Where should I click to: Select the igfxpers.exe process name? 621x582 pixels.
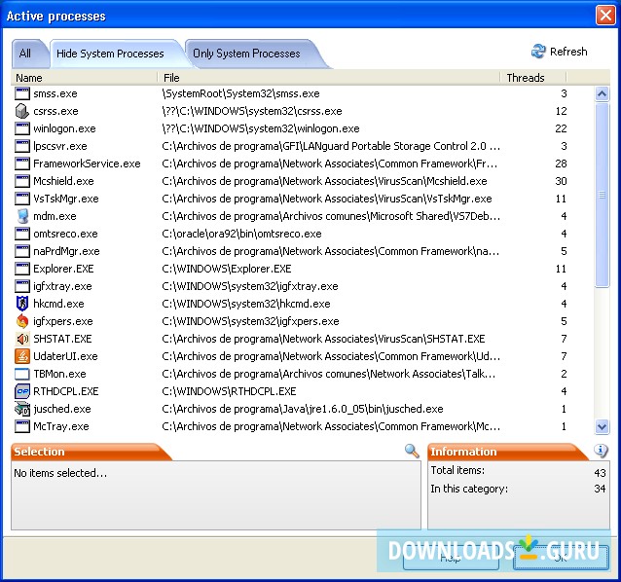[x=63, y=321]
